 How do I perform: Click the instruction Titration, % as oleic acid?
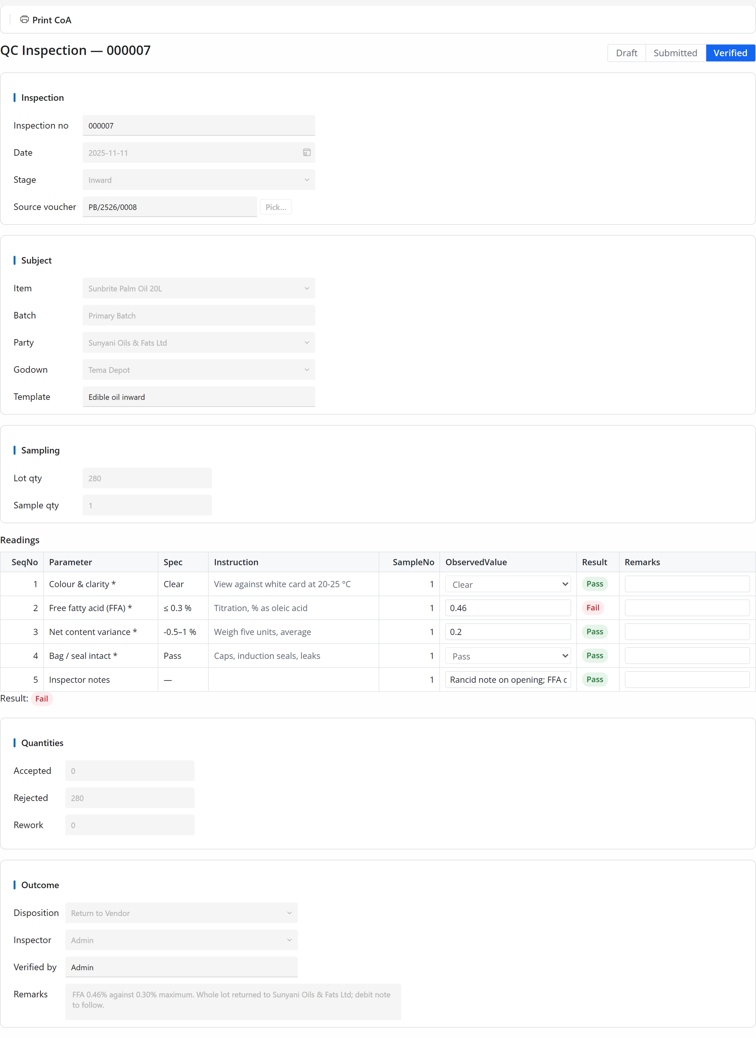coord(260,608)
